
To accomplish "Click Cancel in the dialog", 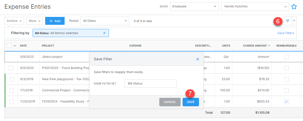I will coord(170,102).
